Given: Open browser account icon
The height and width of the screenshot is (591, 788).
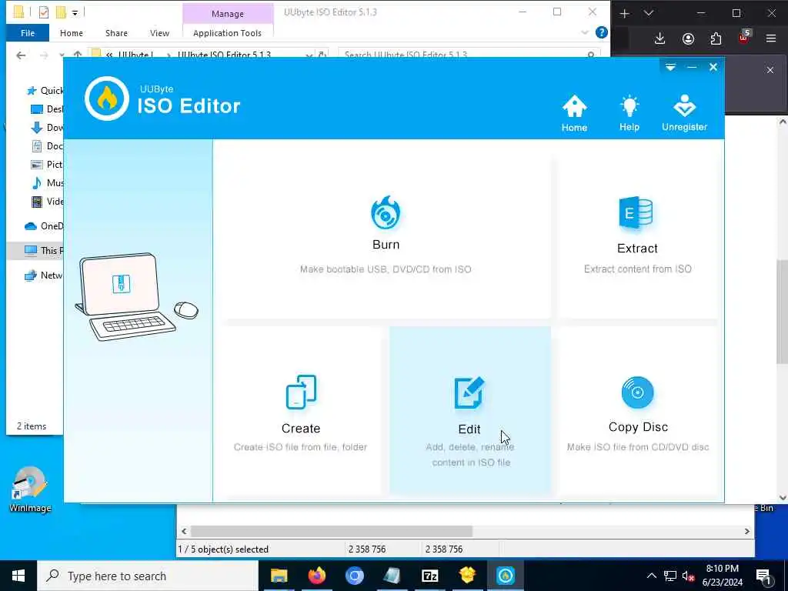Looking at the screenshot, I should (x=688, y=38).
